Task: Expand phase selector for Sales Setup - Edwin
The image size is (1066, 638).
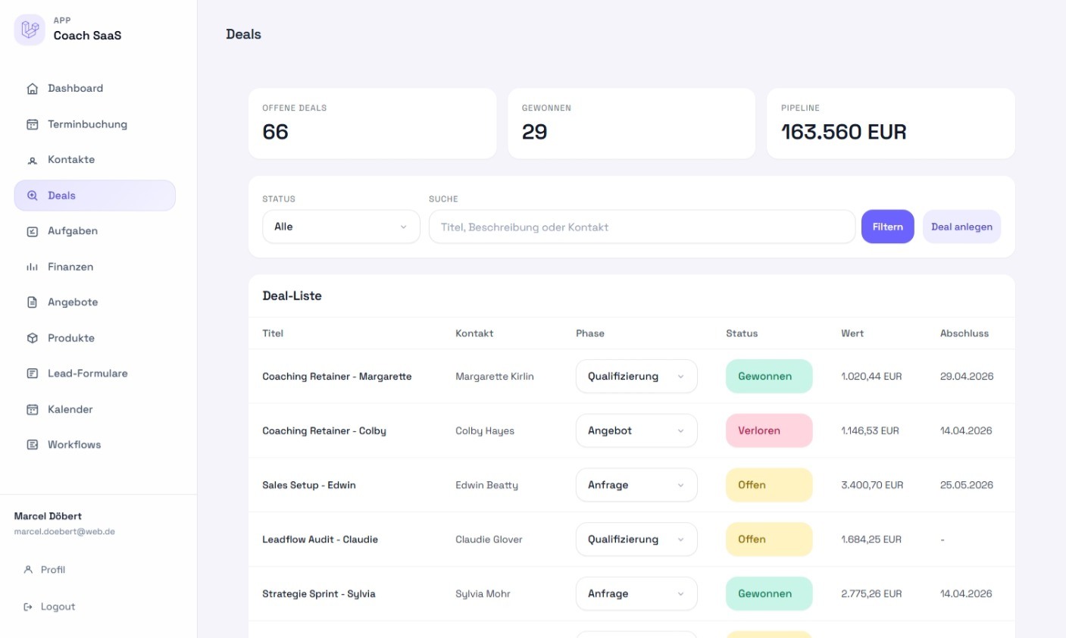Action: coord(636,485)
